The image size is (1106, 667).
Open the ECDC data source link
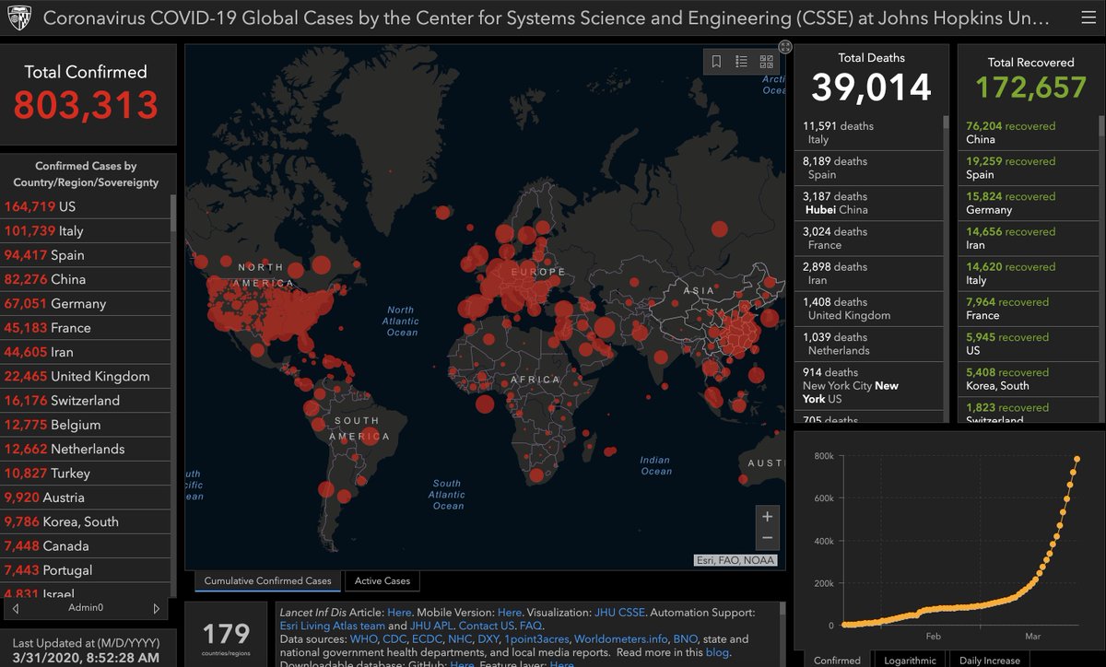427,638
